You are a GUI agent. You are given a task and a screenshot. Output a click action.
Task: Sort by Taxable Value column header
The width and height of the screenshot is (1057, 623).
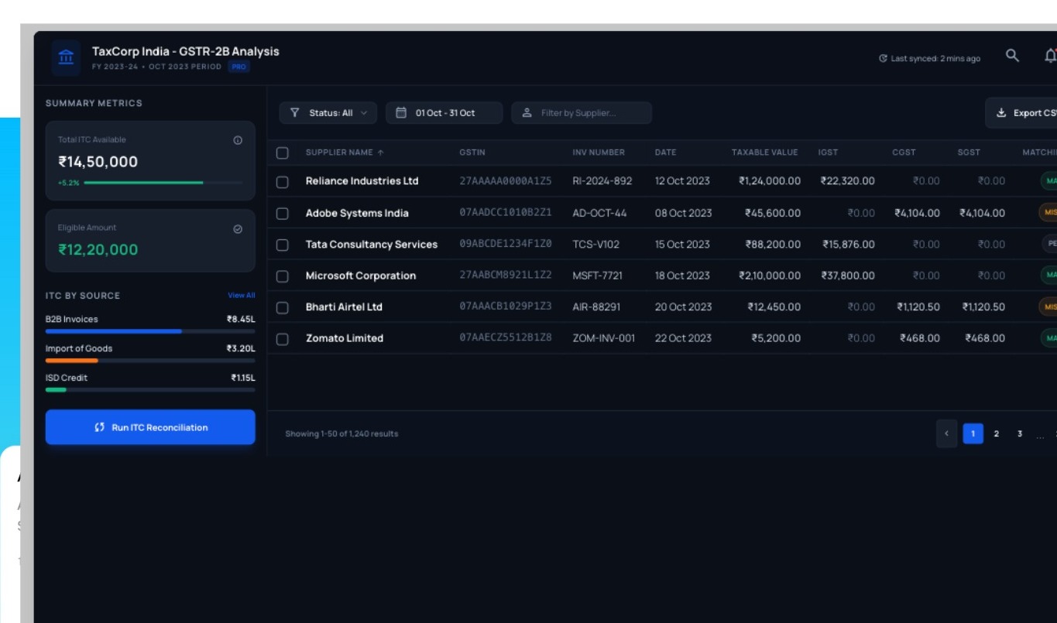pos(764,152)
